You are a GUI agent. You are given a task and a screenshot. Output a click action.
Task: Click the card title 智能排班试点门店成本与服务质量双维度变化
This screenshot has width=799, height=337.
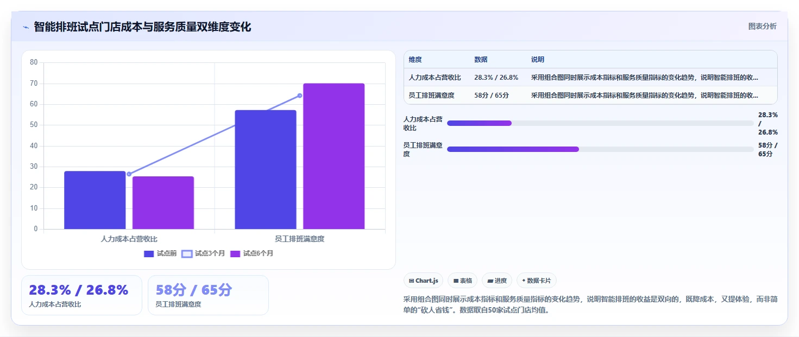tap(142, 27)
